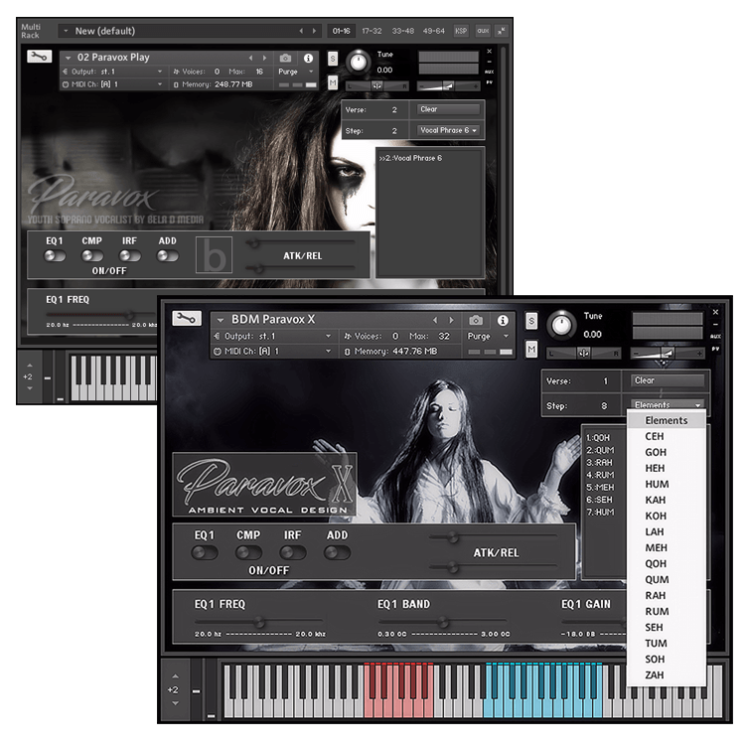Click the EQ1 BAND slider

[442, 624]
